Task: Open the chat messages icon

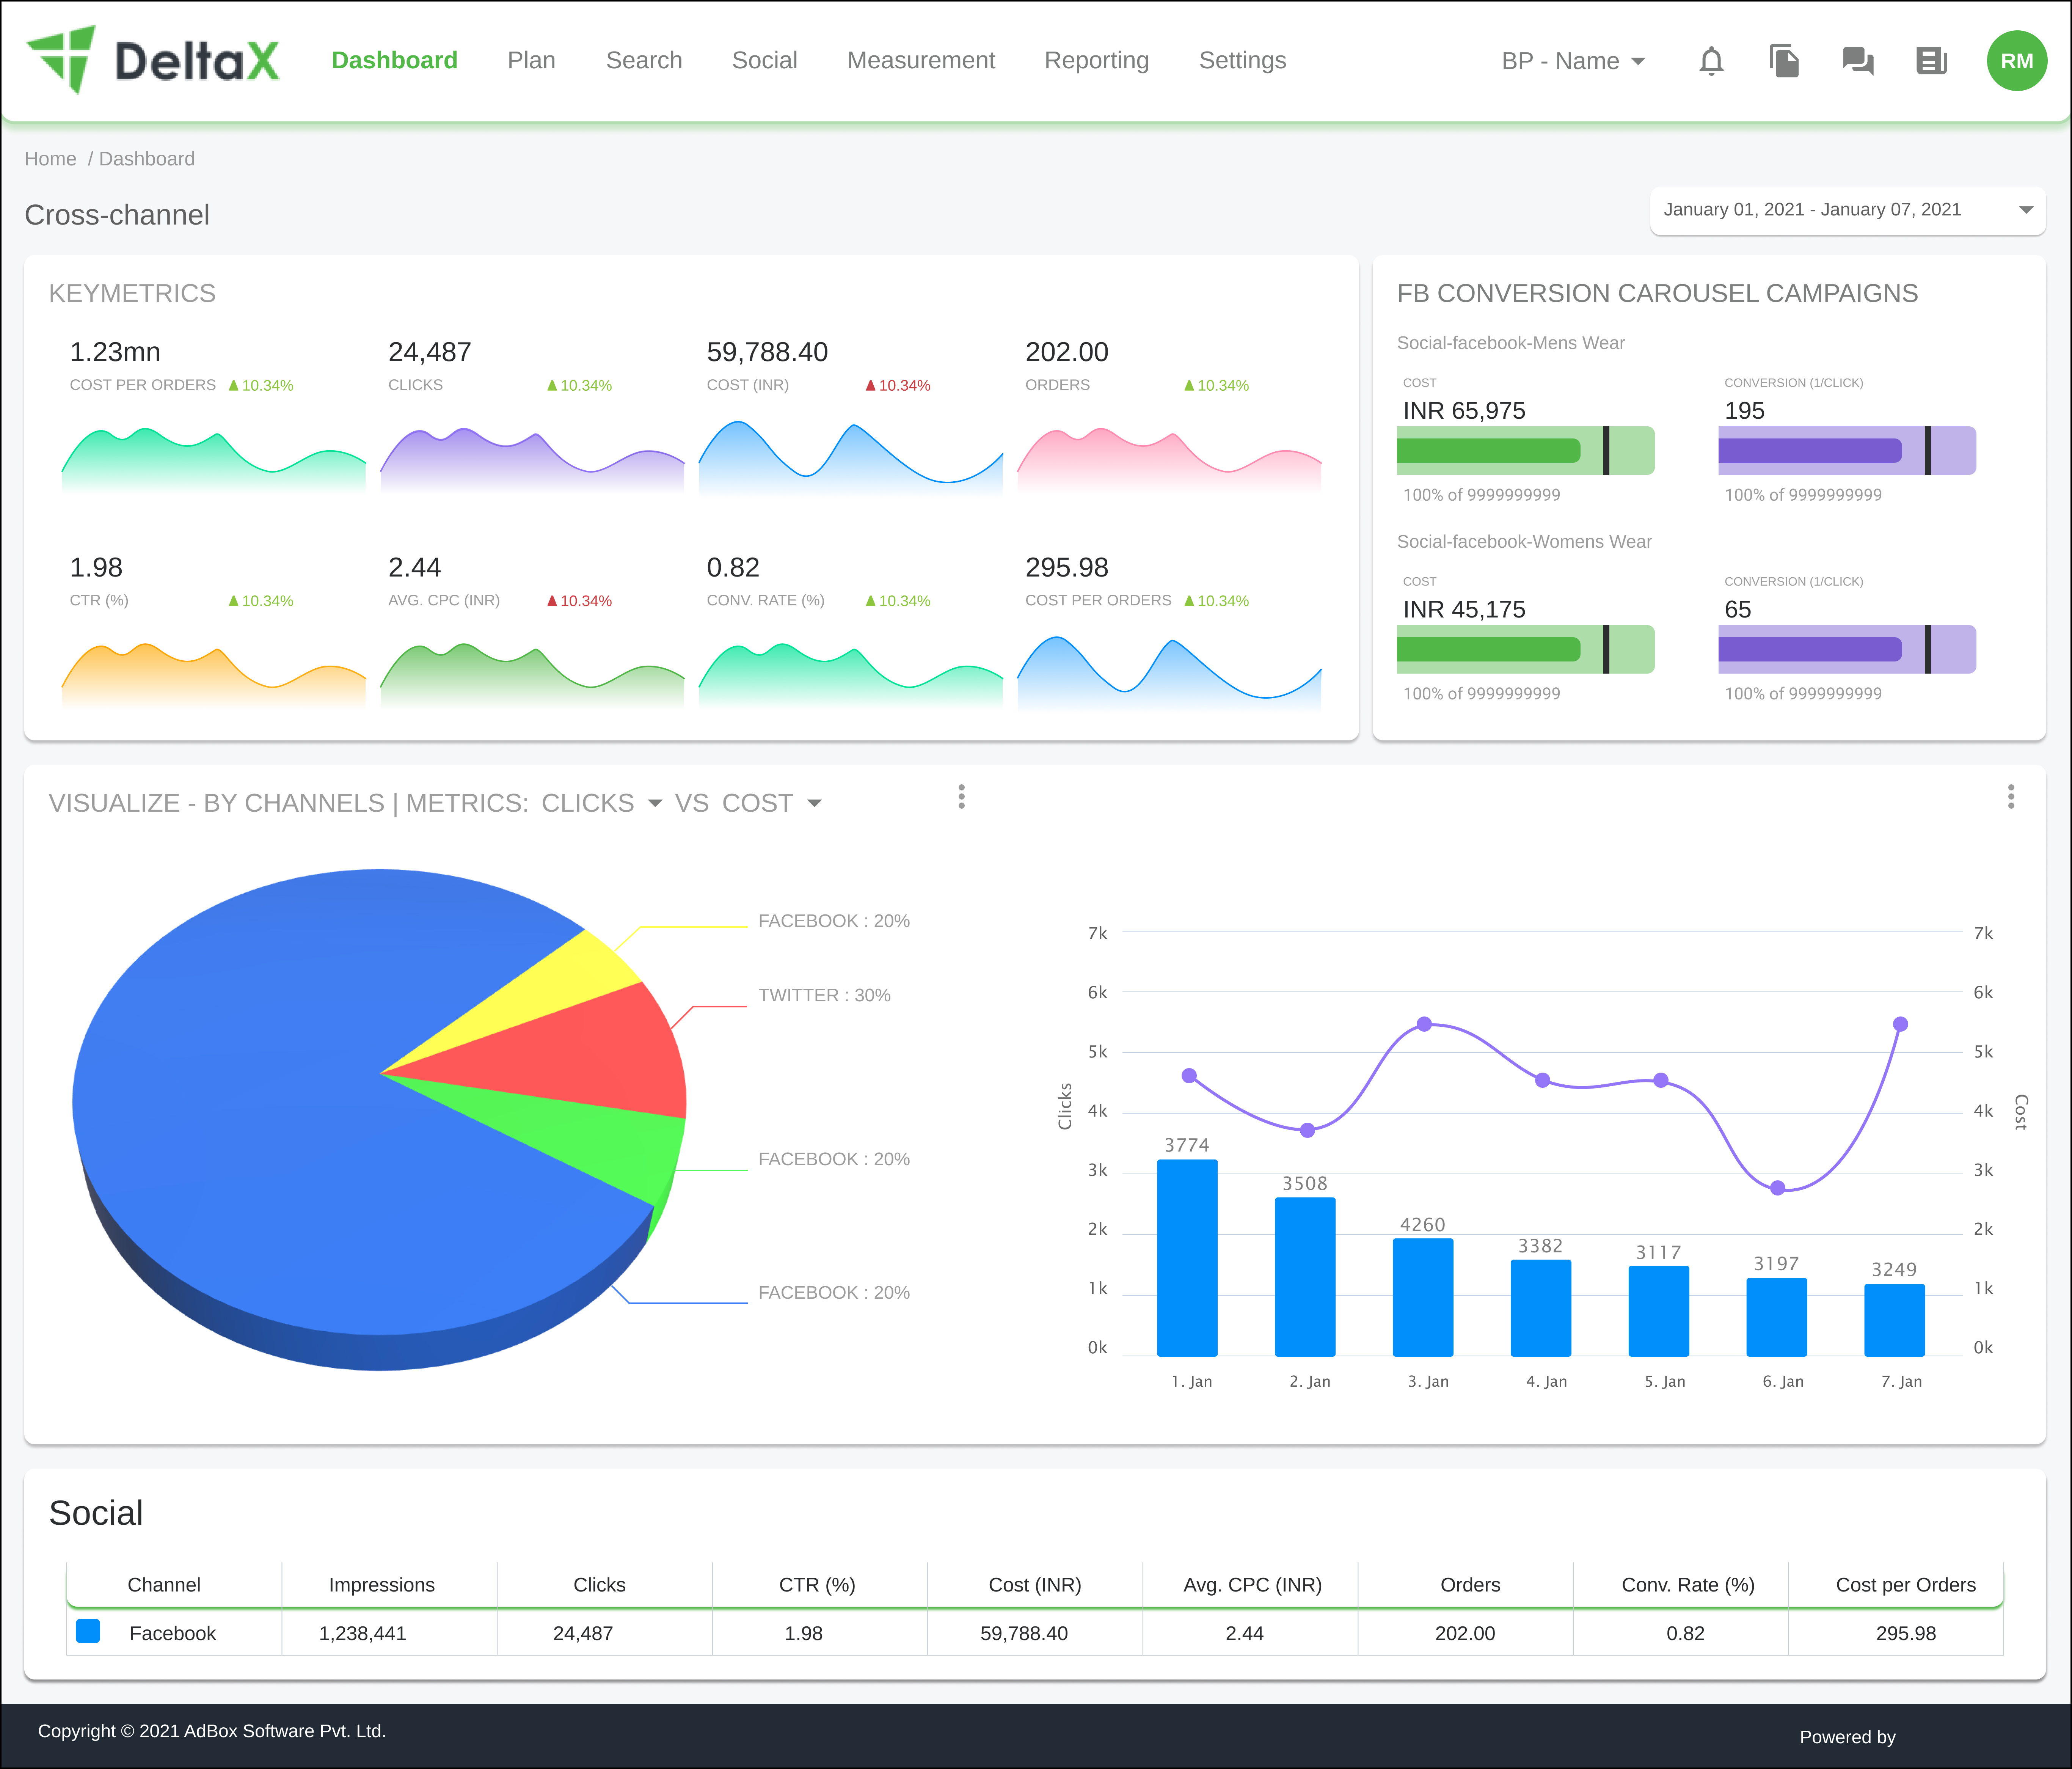Action: [x=1858, y=61]
